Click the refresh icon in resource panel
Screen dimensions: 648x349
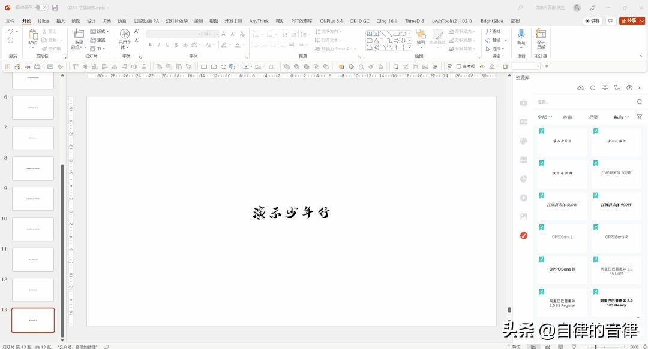[593, 88]
